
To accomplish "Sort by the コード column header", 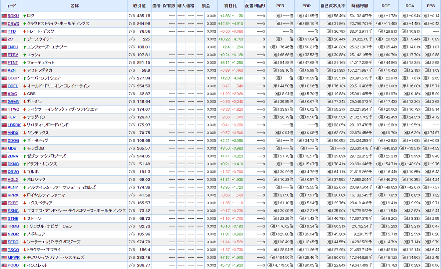I will (x=11, y=6).
